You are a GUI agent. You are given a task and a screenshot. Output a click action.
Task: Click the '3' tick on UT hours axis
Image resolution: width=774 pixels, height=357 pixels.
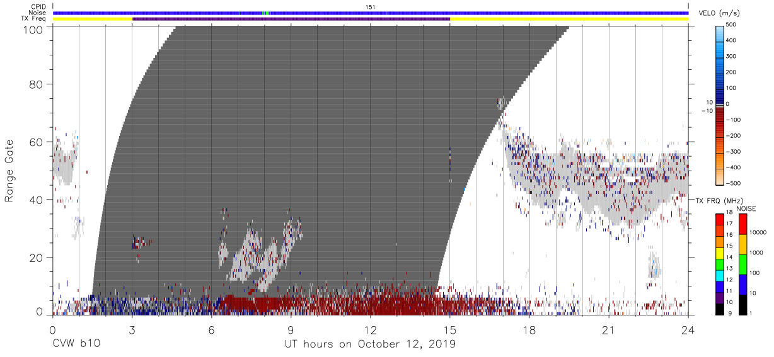point(132,330)
